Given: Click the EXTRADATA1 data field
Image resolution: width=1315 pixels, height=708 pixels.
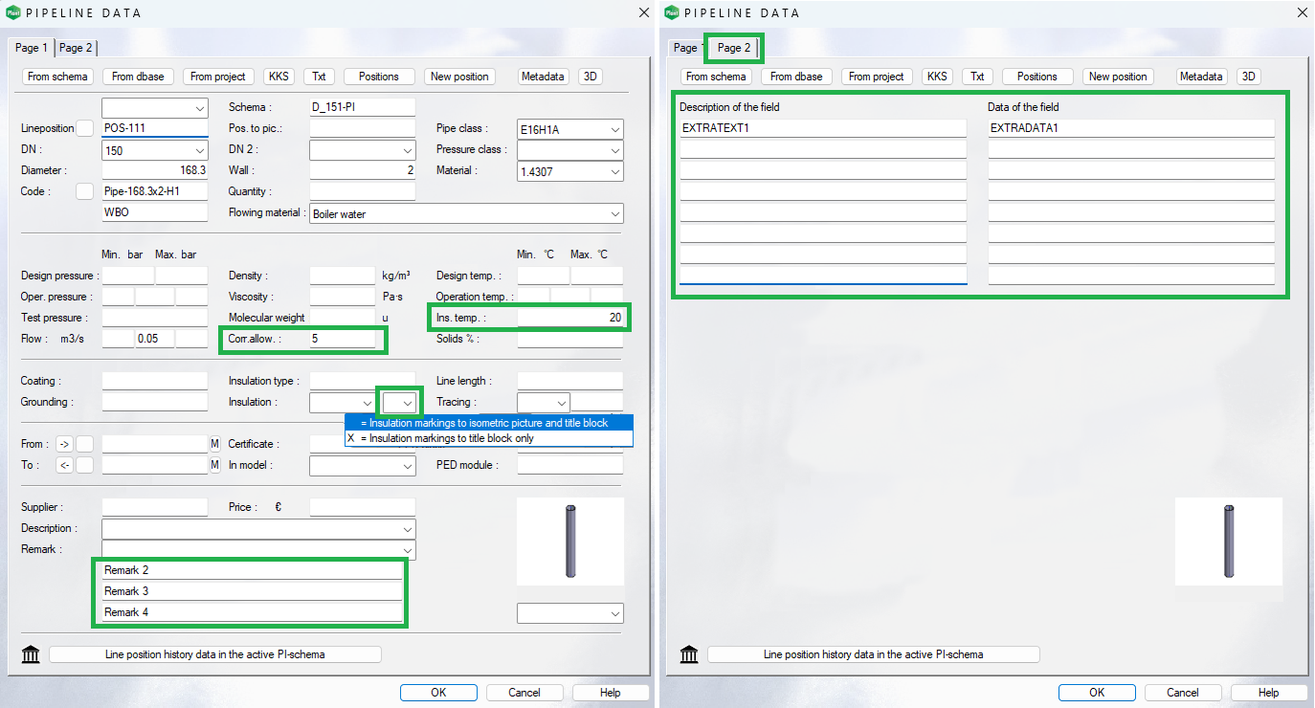Looking at the screenshot, I should pos(1130,128).
